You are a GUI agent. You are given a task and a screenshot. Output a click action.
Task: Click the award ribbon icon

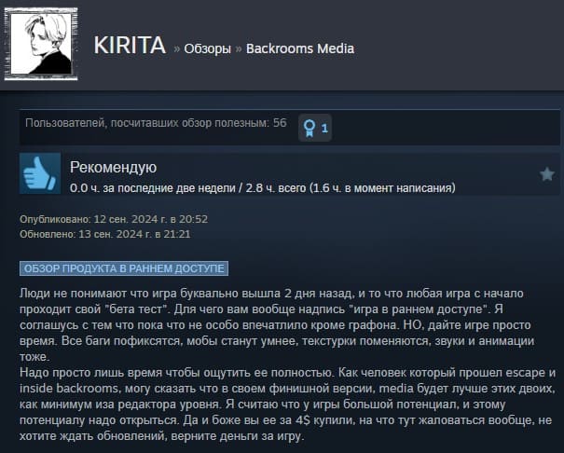pyautogui.click(x=309, y=128)
